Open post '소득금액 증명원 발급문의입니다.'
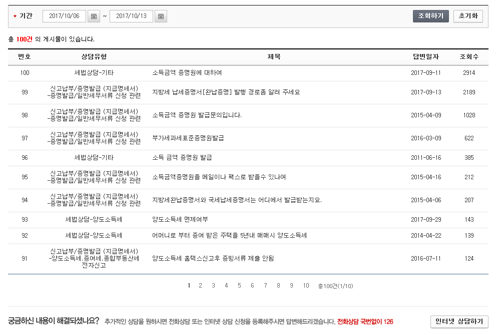Viewport: 500px width, 335px height. tap(197, 115)
